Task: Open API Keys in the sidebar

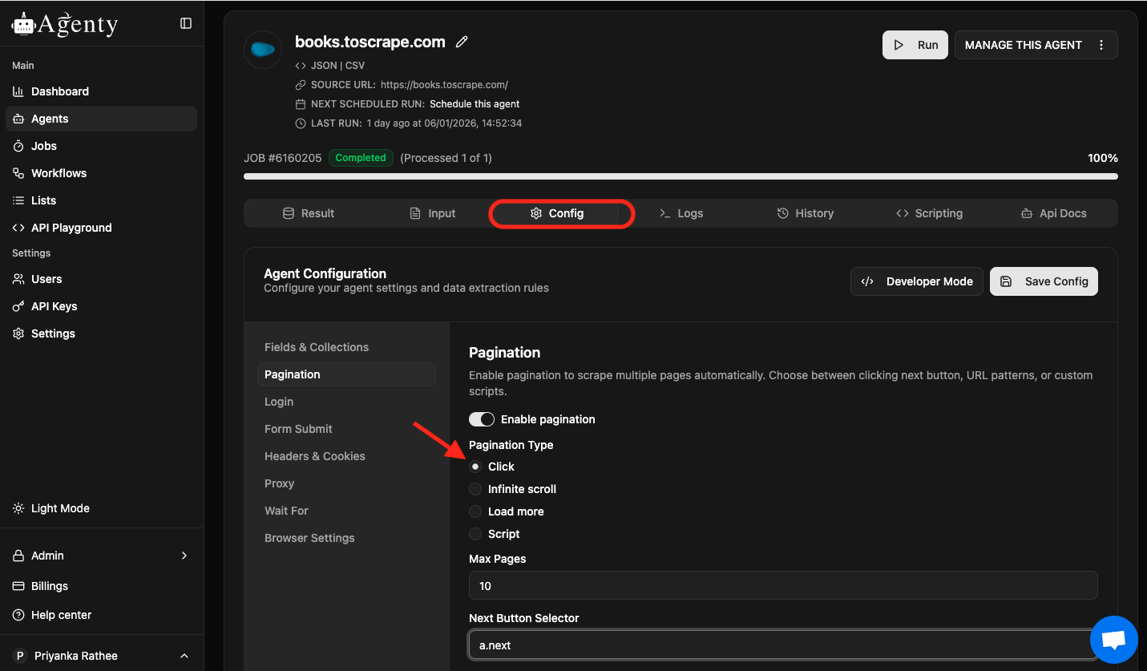Action: [x=54, y=306]
